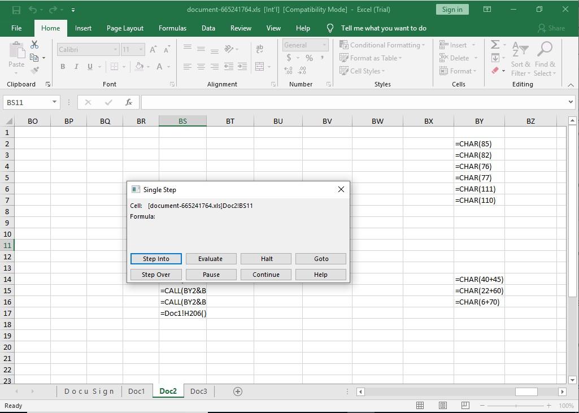Screen dimensions: 579x413
Task: Add a new sheet with plus icon
Action: (x=238, y=392)
